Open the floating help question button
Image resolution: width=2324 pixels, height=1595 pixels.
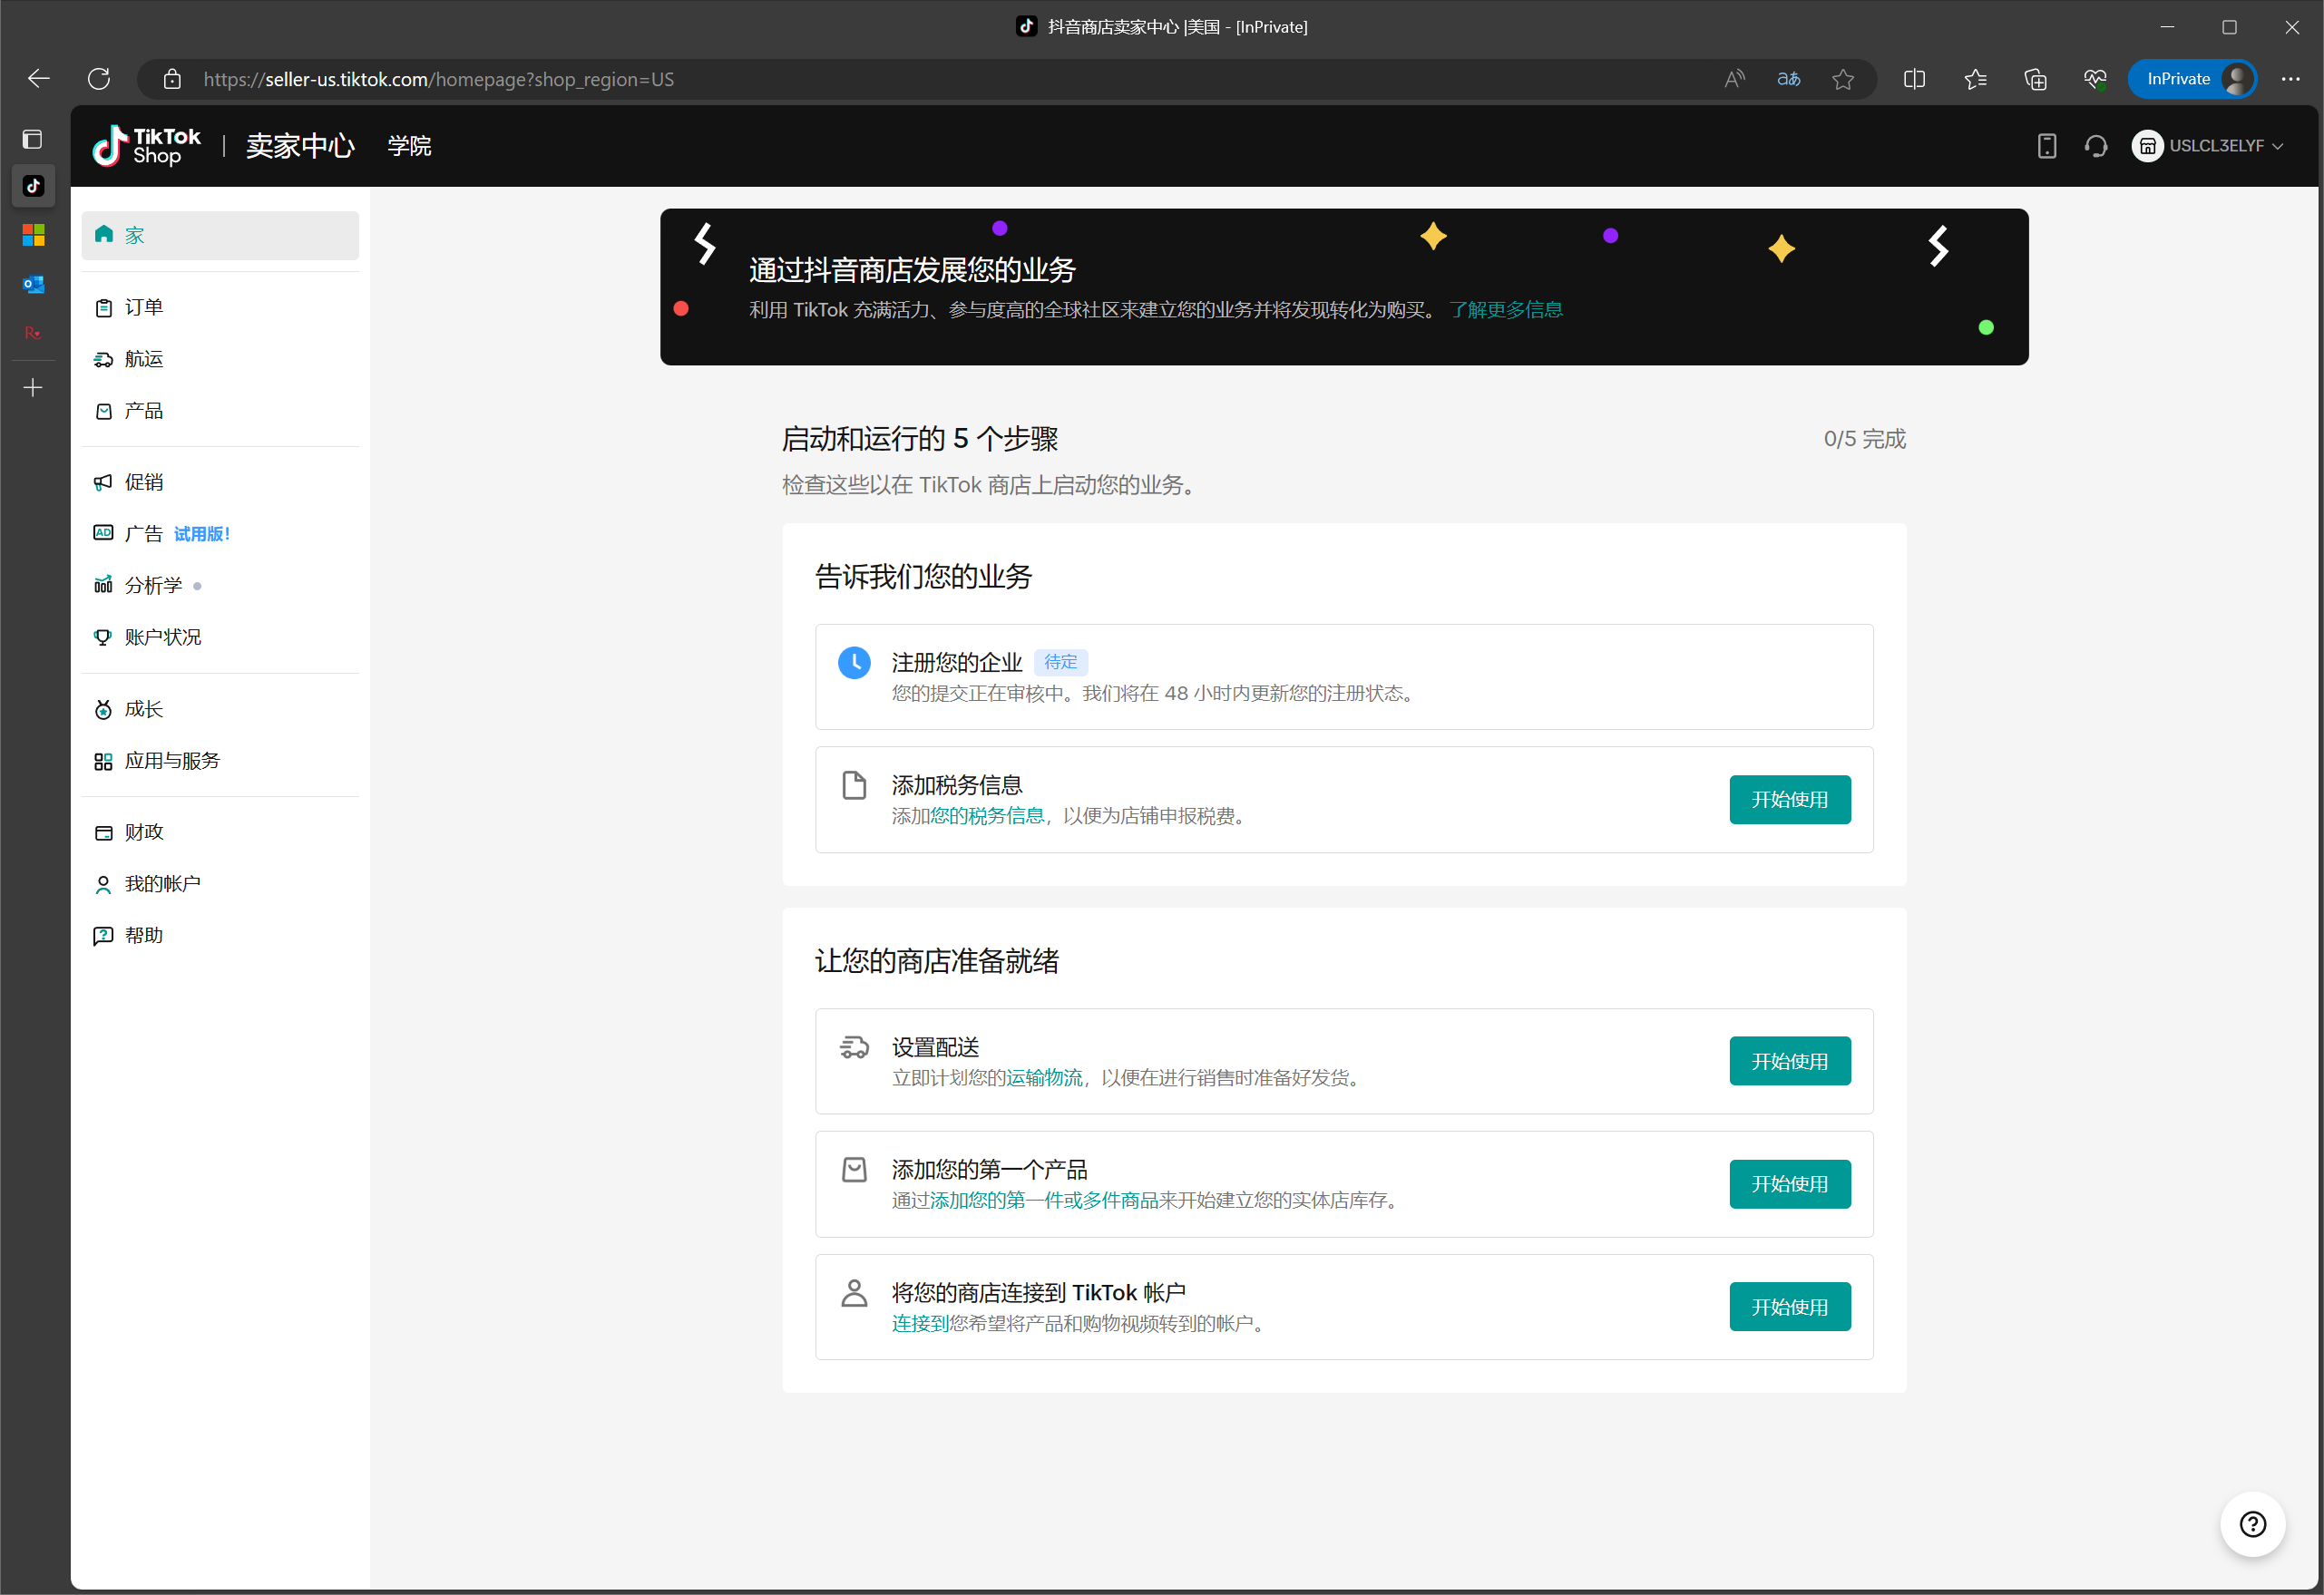click(x=2252, y=1524)
